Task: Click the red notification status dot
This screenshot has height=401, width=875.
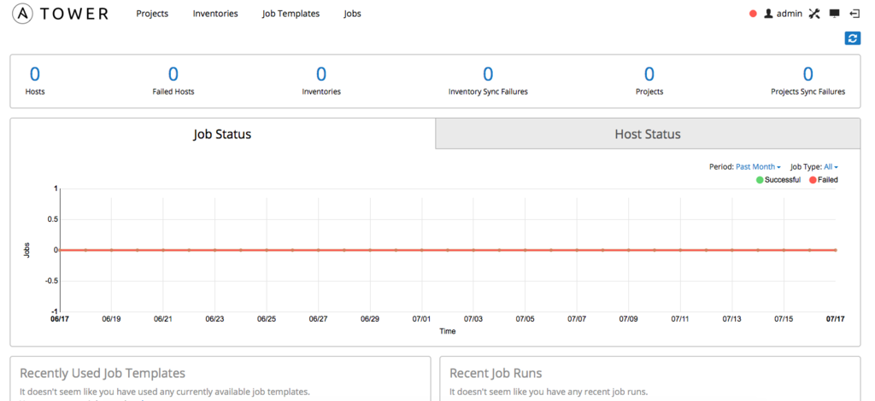Action: pos(753,14)
